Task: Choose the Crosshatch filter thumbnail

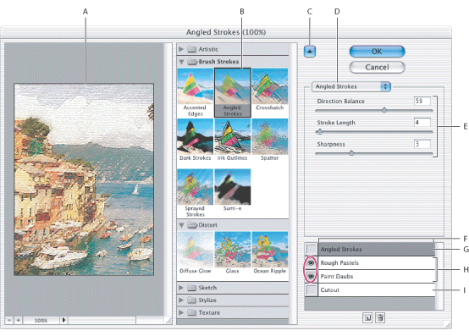Action: coord(270,86)
